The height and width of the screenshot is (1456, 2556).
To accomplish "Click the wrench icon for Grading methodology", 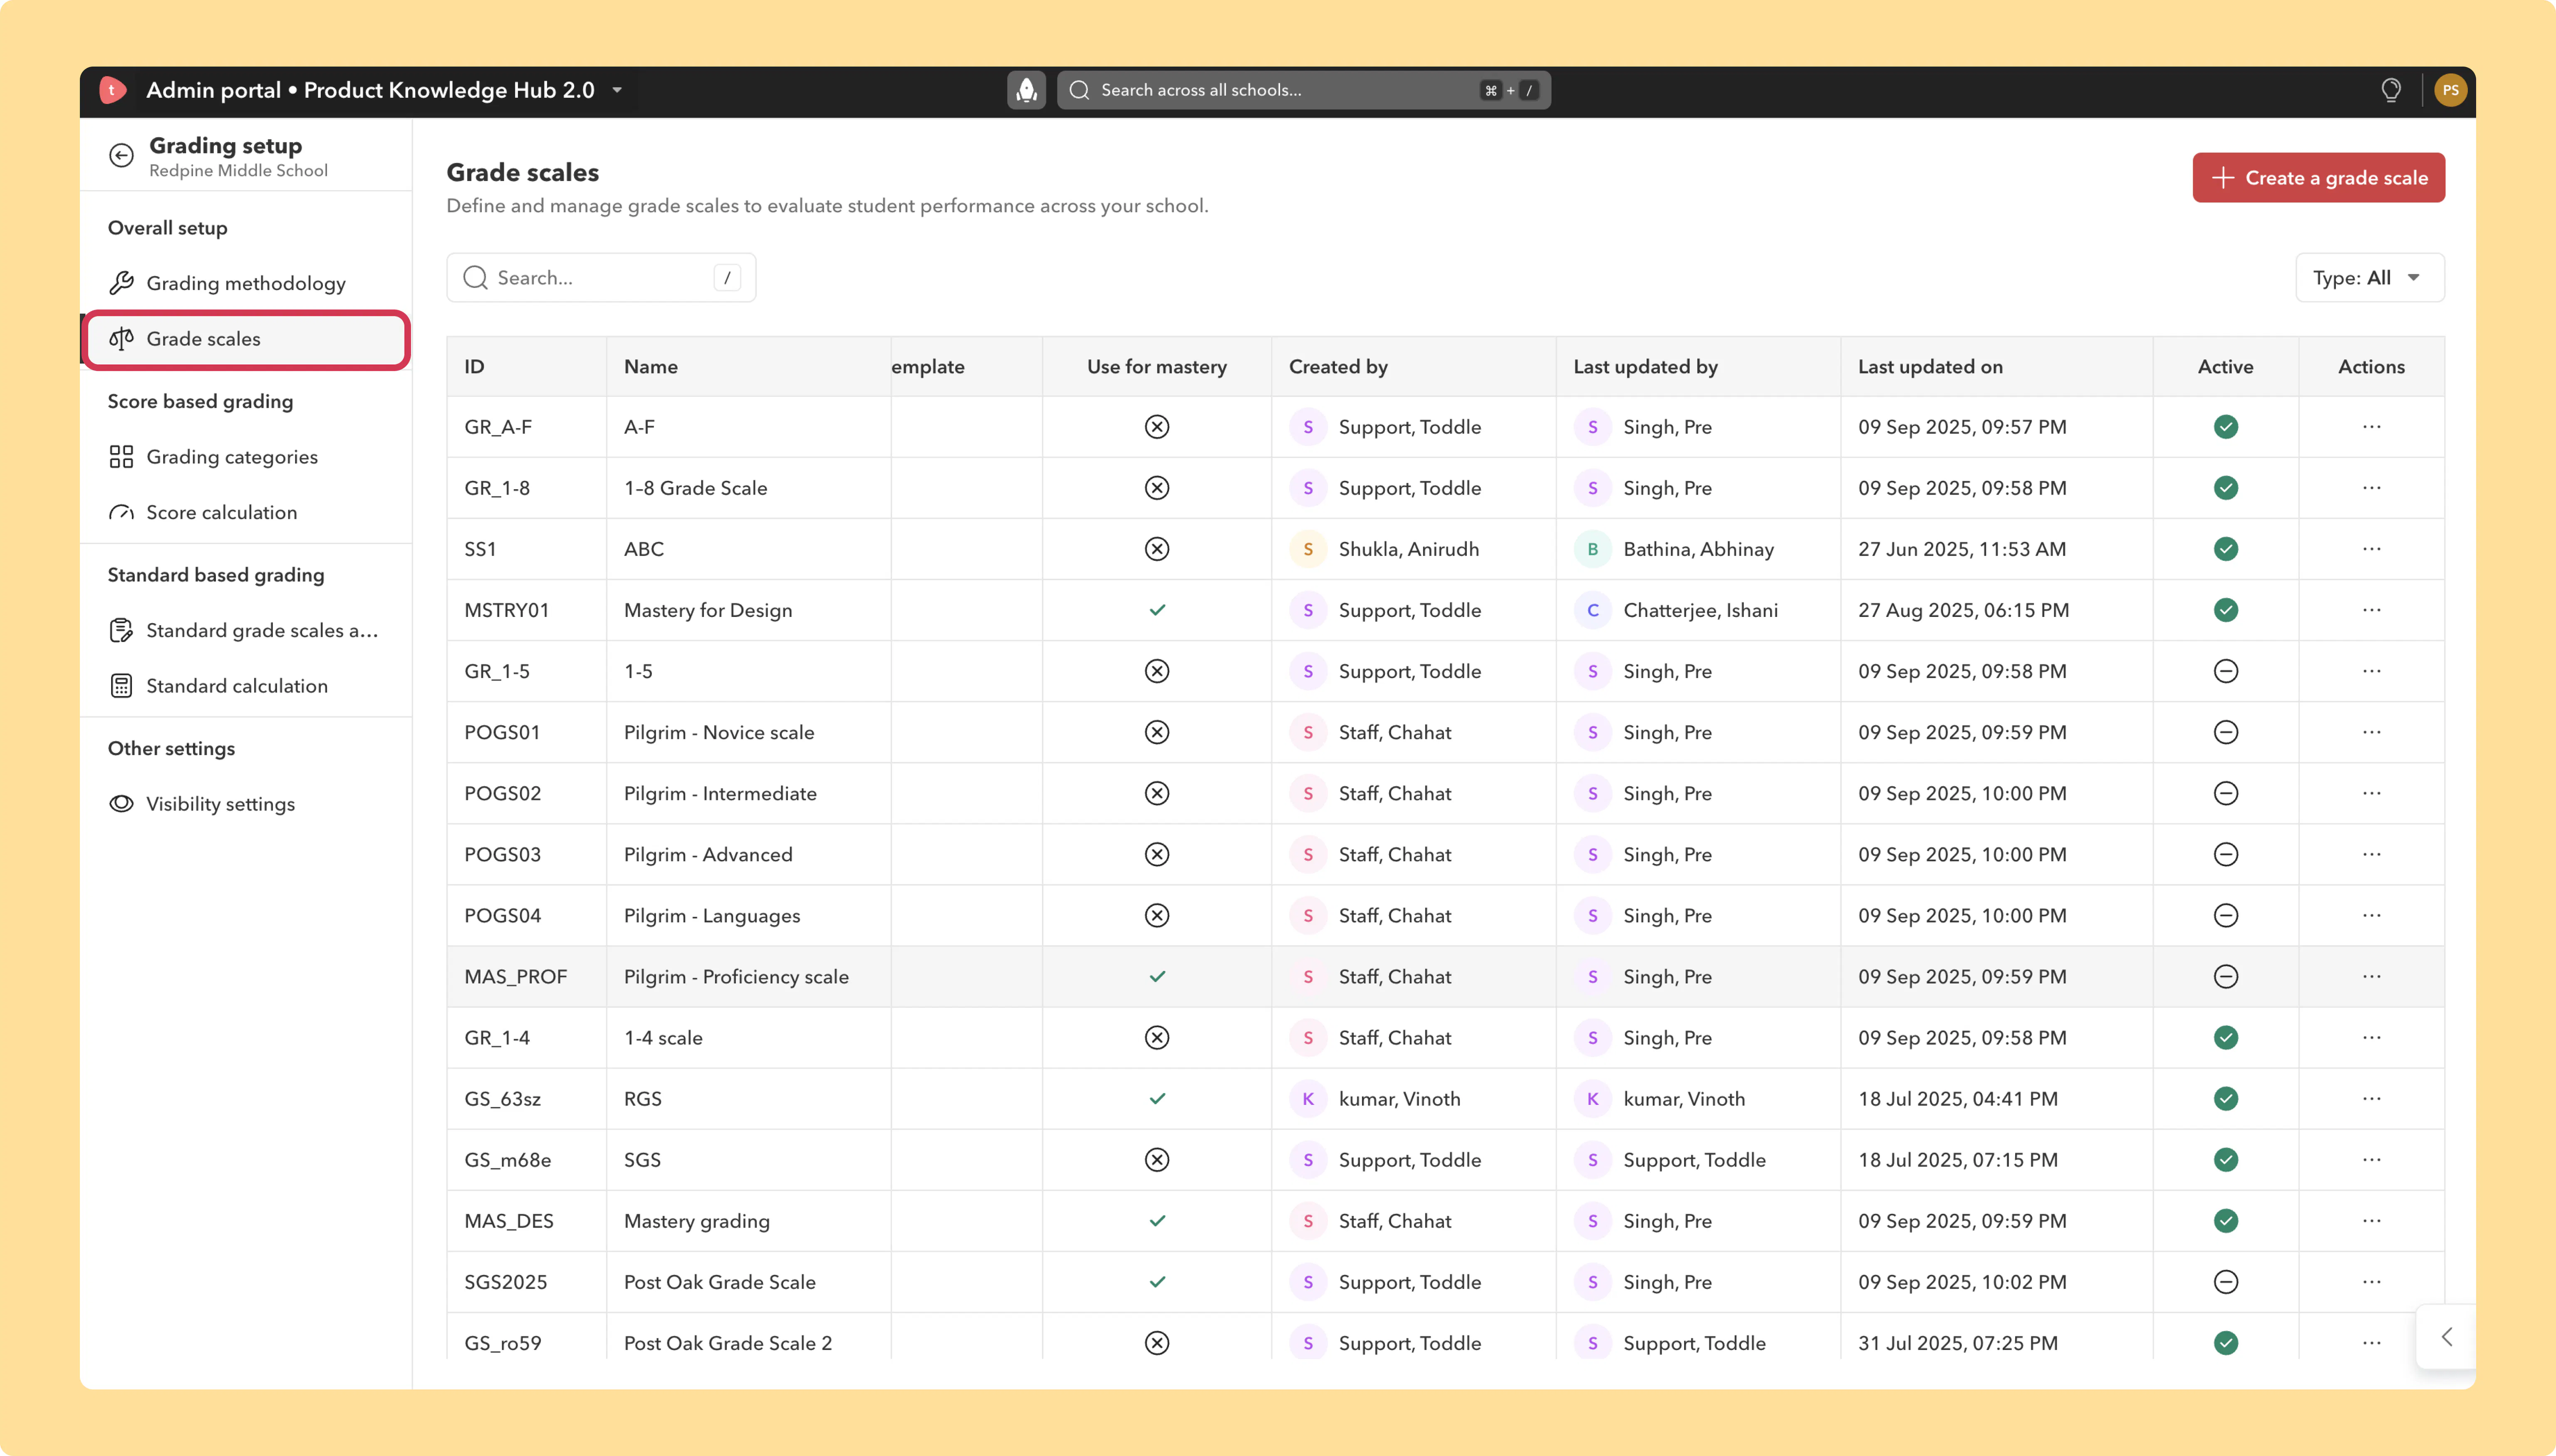I will 121,283.
